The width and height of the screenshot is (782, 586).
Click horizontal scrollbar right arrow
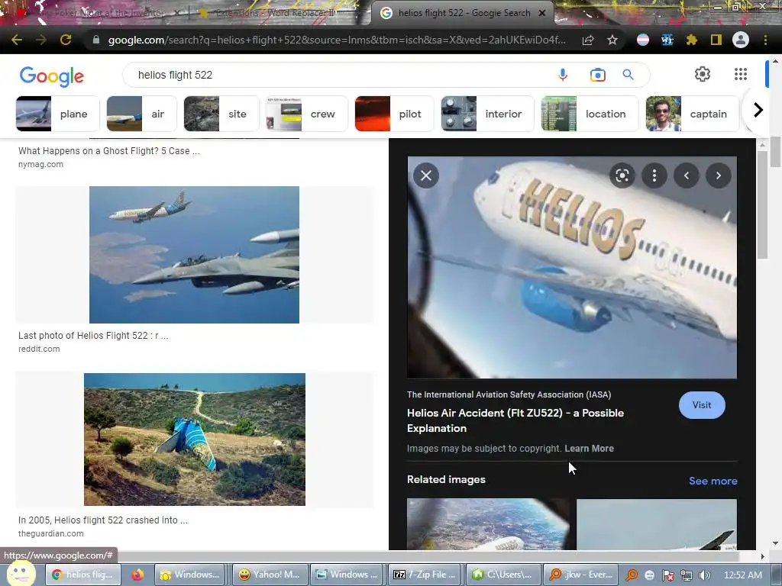(x=763, y=556)
